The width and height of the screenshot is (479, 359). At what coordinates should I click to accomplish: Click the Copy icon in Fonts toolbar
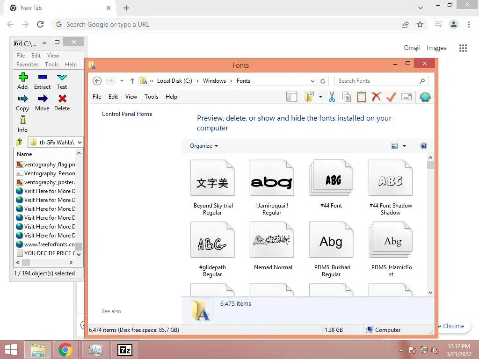pyautogui.click(x=347, y=97)
